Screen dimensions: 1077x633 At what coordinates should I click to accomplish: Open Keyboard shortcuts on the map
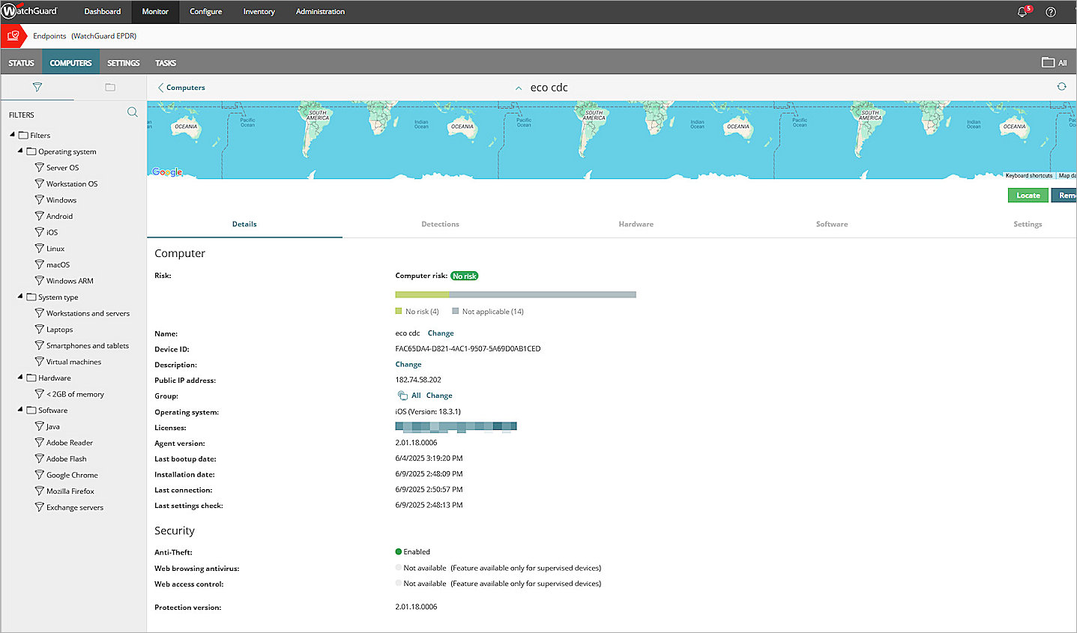point(1028,175)
